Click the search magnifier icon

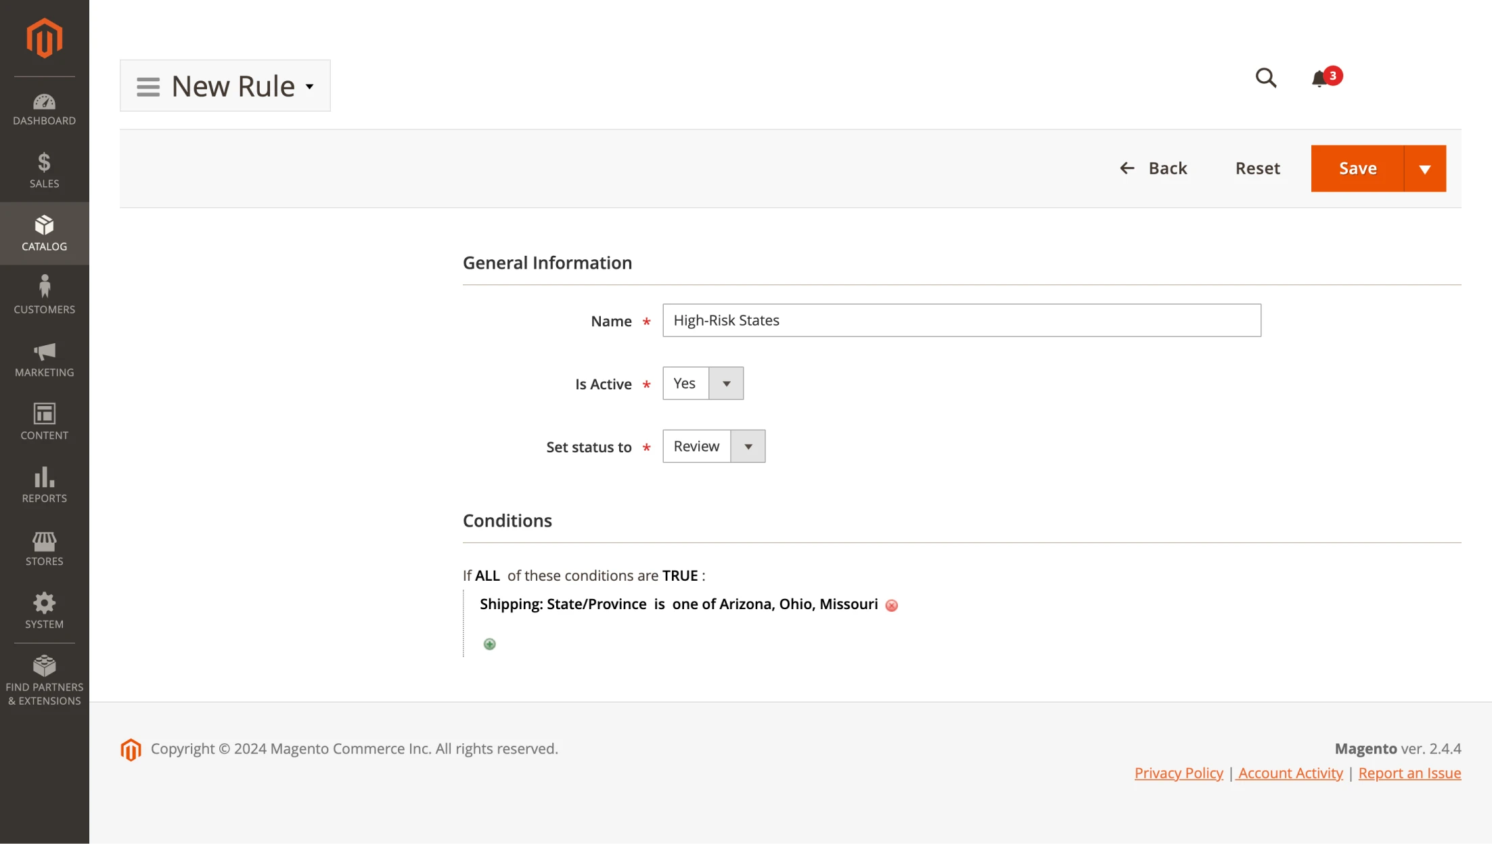click(x=1265, y=78)
